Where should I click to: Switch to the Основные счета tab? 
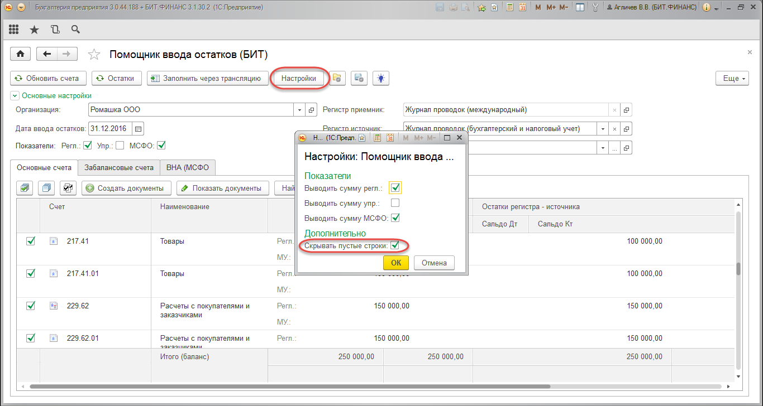tap(44, 167)
